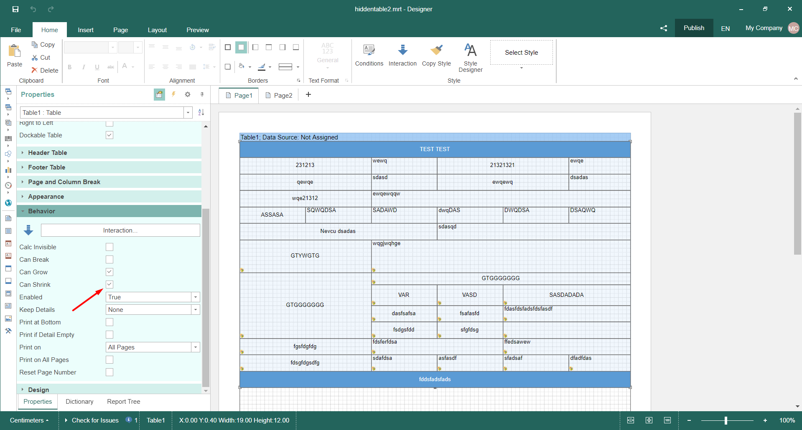
Task: Click the Publish button
Action: click(x=694, y=28)
